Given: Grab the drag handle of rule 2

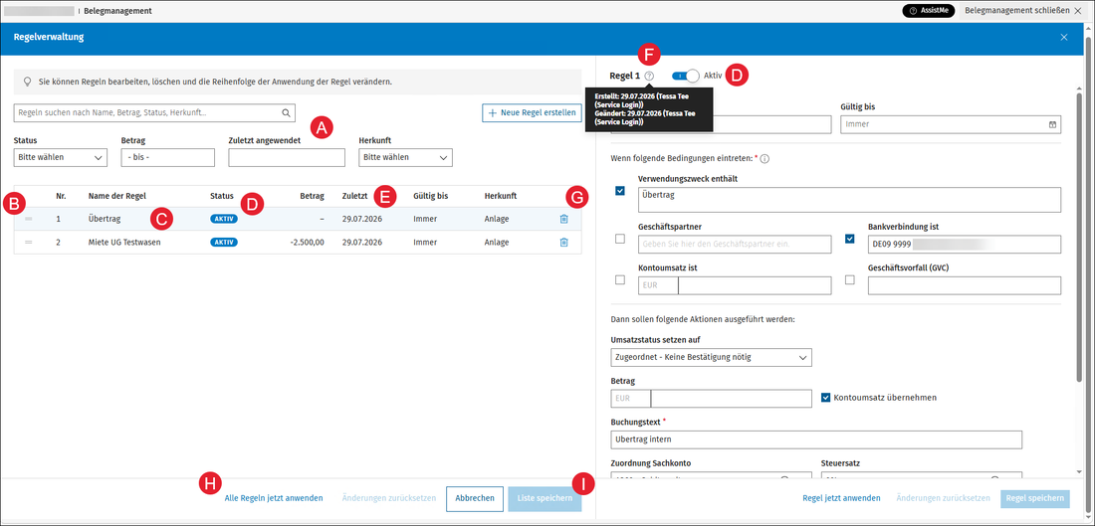Looking at the screenshot, I should (x=29, y=242).
